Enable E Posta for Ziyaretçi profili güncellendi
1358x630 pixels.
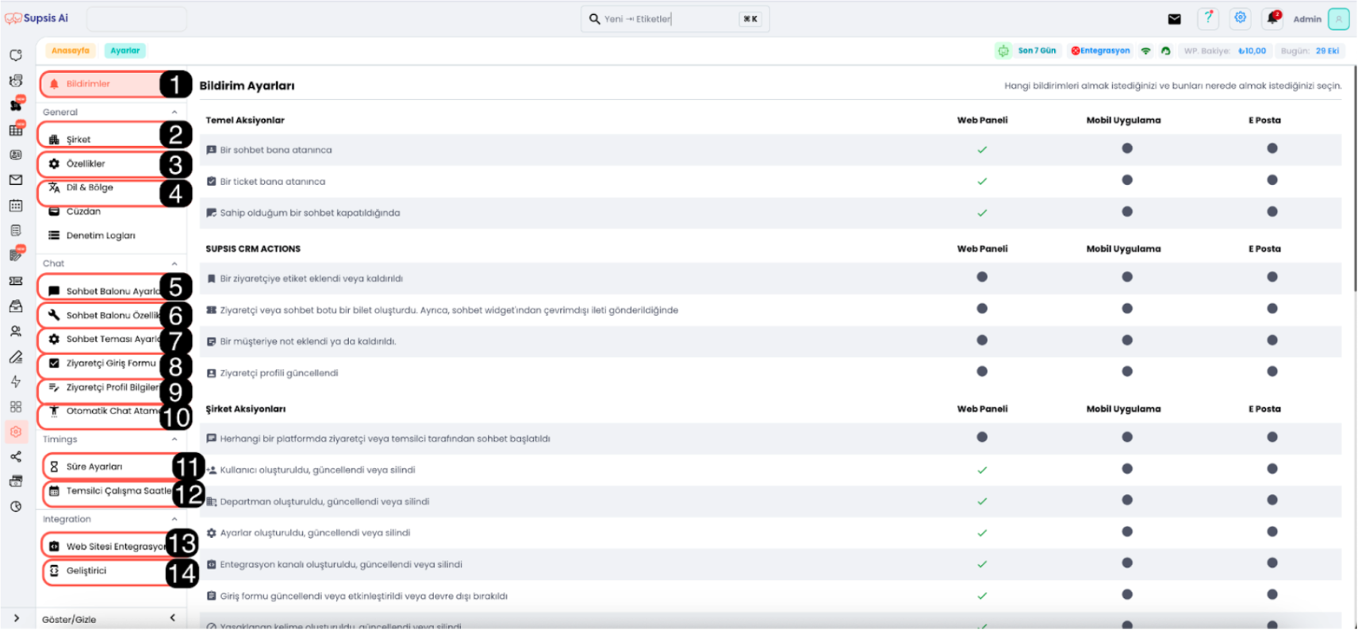[1272, 371]
